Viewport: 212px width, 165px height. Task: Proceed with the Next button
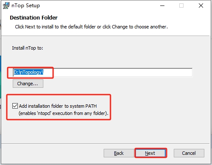click(150, 153)
